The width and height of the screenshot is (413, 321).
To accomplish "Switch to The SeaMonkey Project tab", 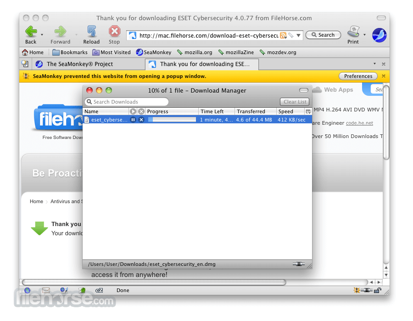I will click(88, 64).
